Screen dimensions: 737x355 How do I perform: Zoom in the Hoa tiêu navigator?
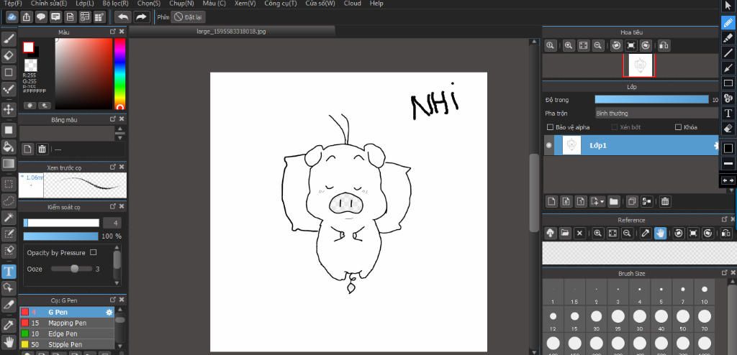point(569,45)
